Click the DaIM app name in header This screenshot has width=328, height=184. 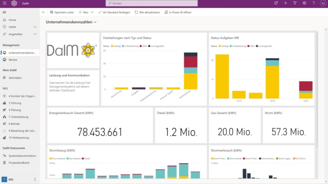pyautogui.click(x=25, y=3)
